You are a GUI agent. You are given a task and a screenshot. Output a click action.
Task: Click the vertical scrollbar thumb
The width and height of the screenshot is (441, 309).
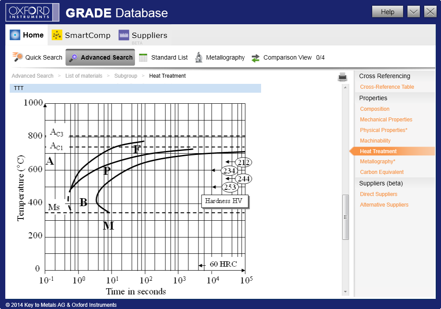[345, 217]
